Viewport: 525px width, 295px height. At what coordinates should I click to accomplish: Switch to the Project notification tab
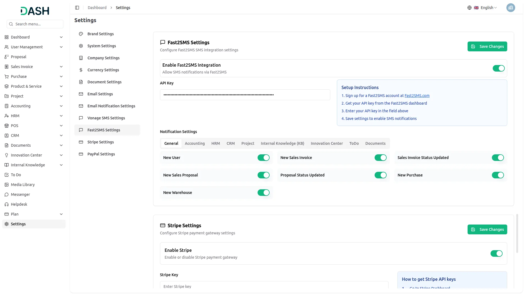248,143
